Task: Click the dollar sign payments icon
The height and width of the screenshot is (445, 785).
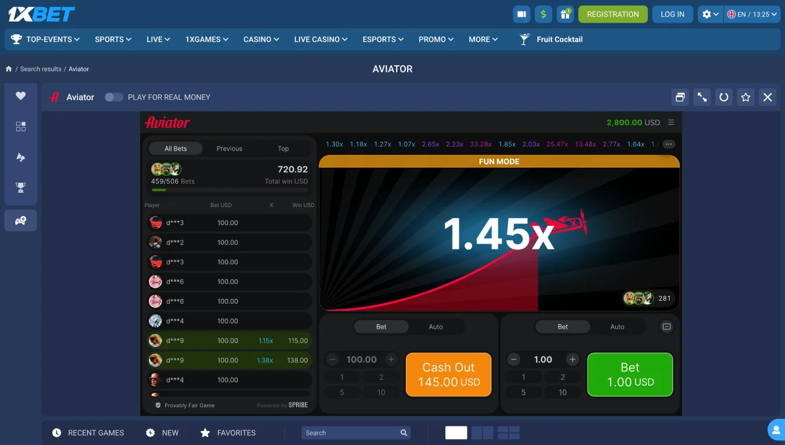Action: (x=543, y=15)
